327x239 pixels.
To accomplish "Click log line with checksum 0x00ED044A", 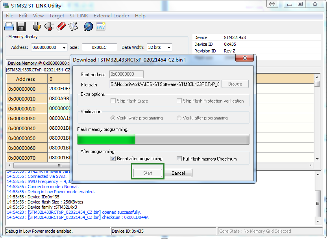I will pos(78,217).
